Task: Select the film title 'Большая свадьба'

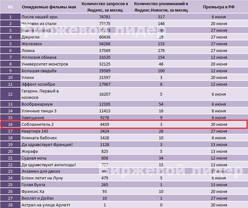Action: click(39, 71)
